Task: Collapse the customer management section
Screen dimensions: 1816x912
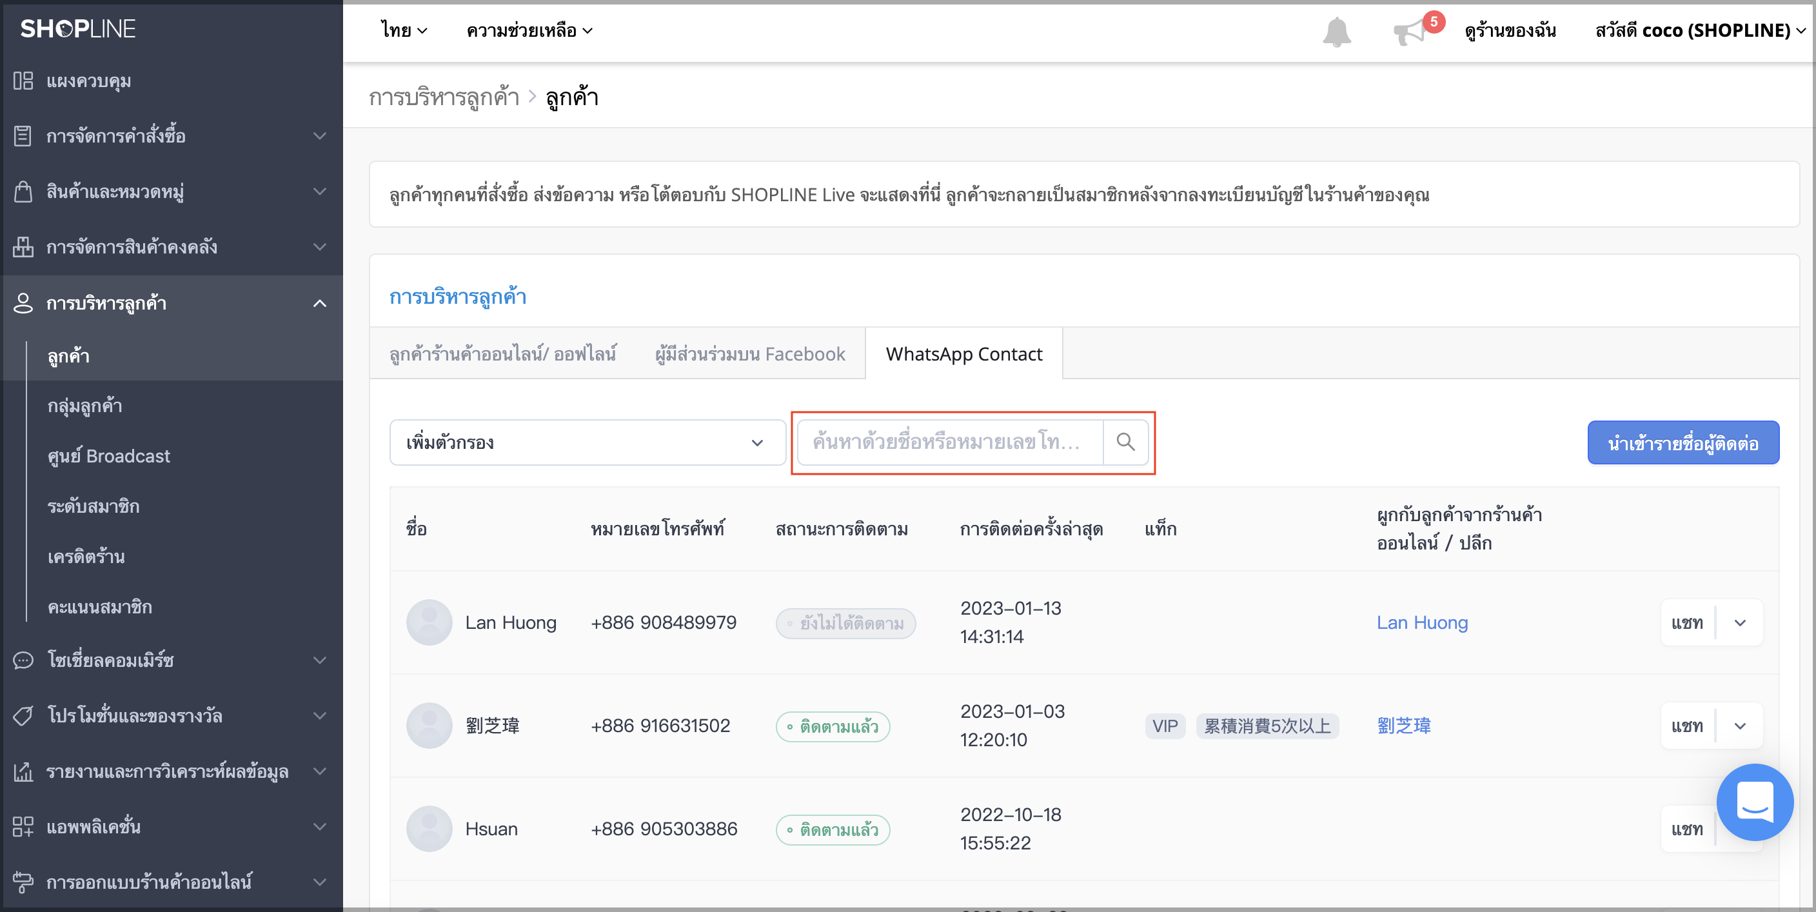Action: point(320,303)
